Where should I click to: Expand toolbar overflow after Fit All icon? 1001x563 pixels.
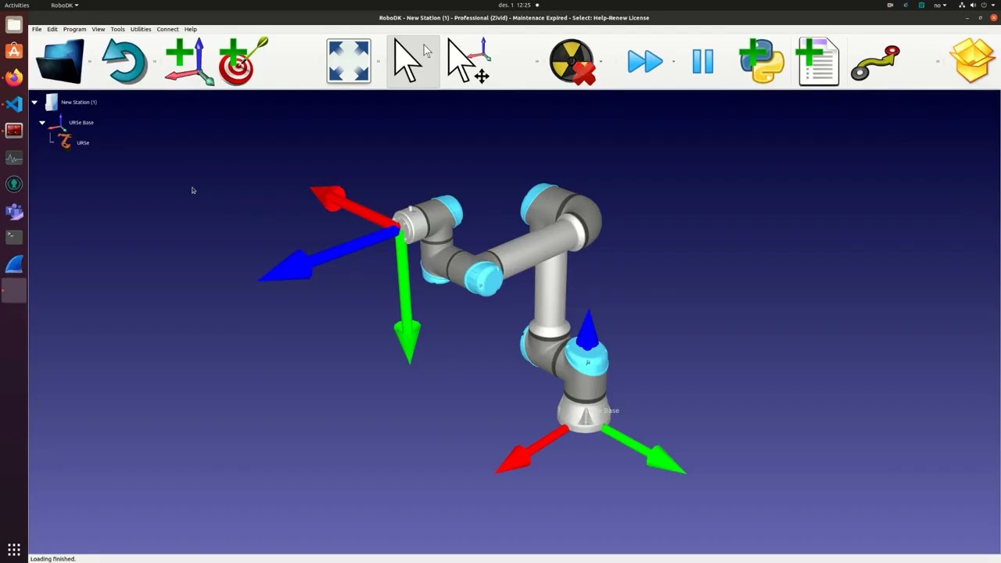pyautogui.click(x=379, y=61)
